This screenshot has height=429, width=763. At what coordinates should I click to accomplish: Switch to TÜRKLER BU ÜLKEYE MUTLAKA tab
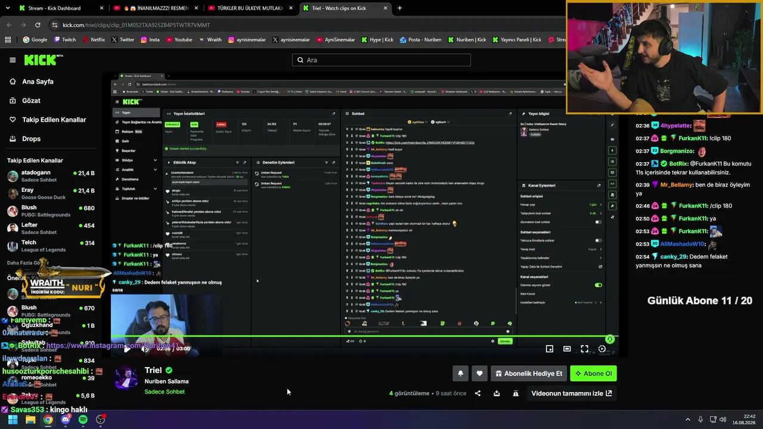click(249, 8)
